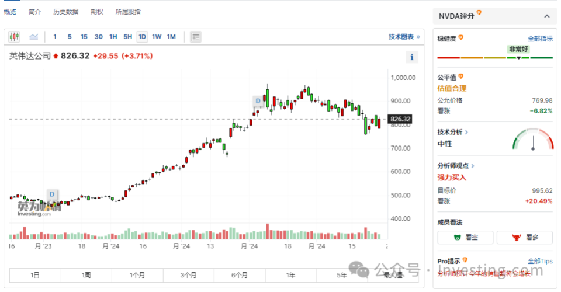The width and height of the screenshot is (561, 292).
Task: Select the 3个月 time range
Action: pyautogui.click(x=189, y=275)
